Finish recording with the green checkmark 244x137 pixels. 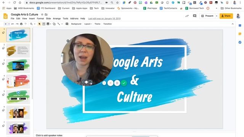124,83
